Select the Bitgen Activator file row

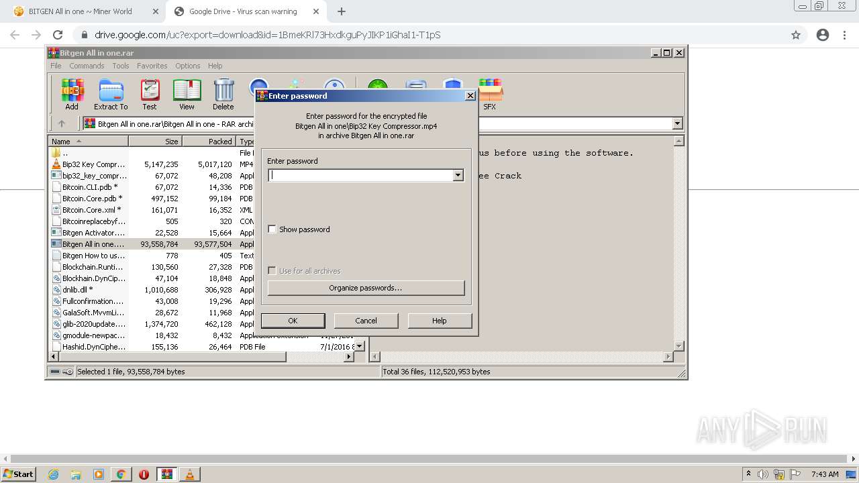pyautogui.click(x=152, y=233)
